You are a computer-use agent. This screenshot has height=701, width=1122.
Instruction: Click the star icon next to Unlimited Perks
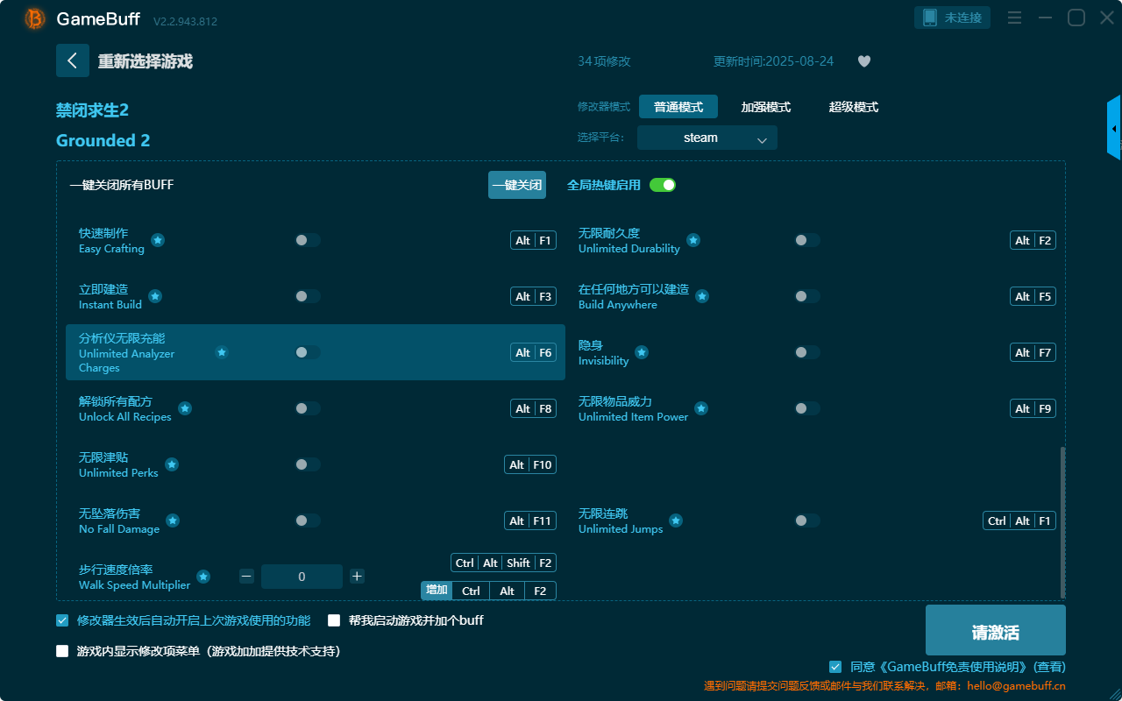(172, 464)
